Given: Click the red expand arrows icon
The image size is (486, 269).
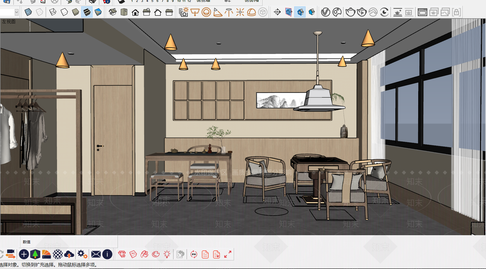Looking at the screenshot, I should (228, 254).
